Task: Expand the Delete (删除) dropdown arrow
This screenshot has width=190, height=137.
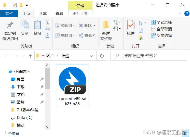Action: (94, 26)
